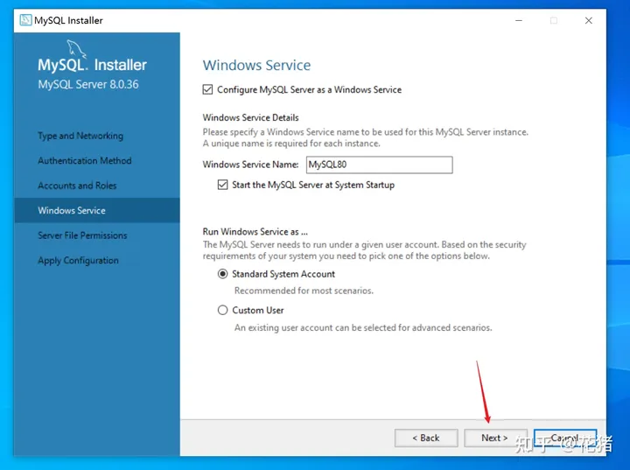Open Apply Configuration step
Image resolution: width=630 pixels, height=470 pixels.
tap(79, 261)
